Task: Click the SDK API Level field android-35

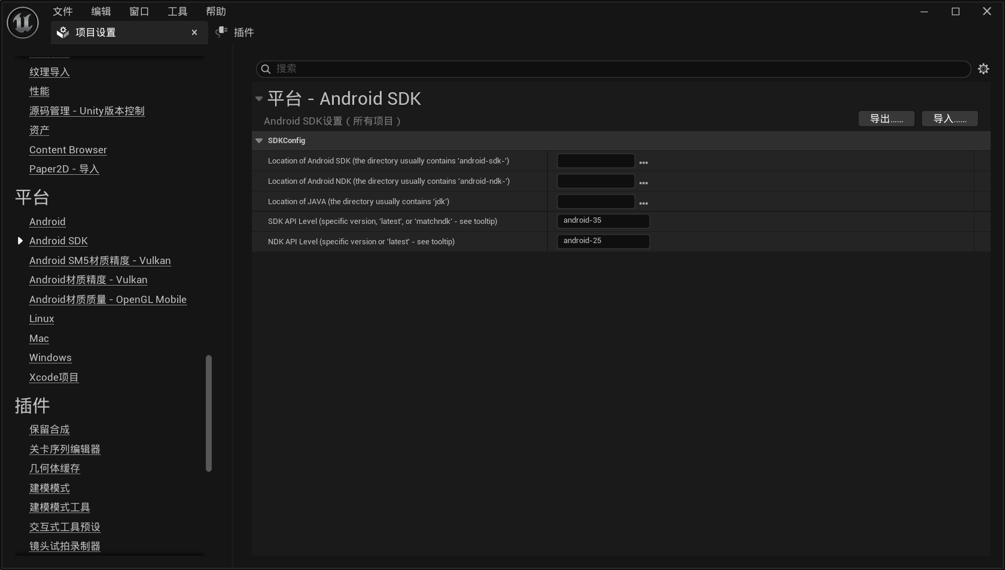Action: (604, 221)
